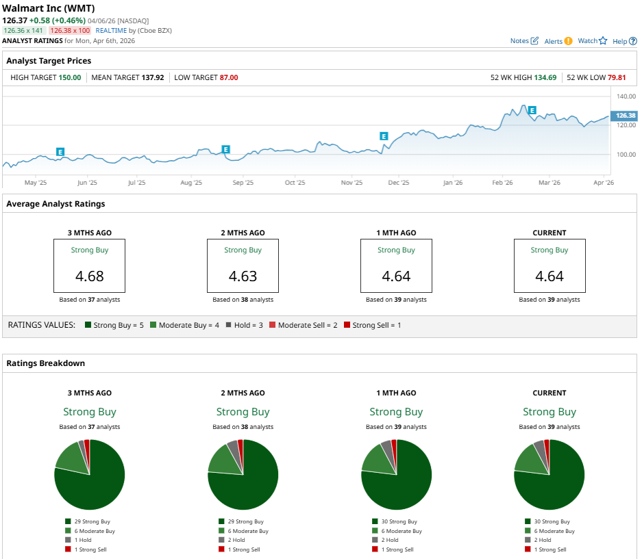Click the Strong Buy = 5 color swatch
The width and height of the screenshot is (642, 559).
(x=88, y=325)
